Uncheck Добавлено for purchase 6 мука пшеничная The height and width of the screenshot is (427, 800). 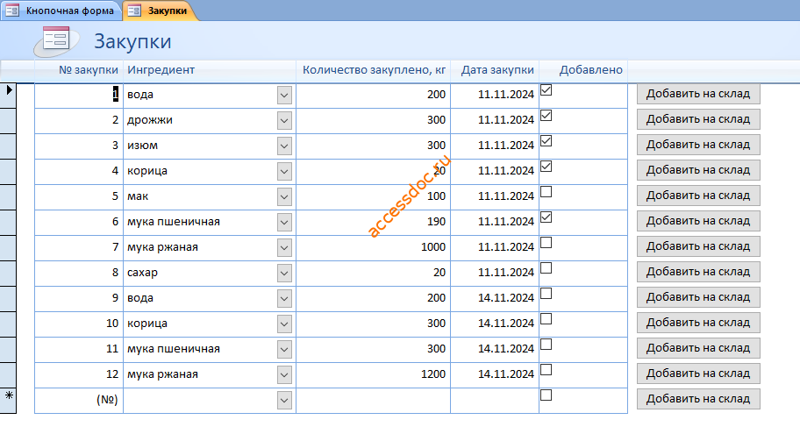[x=546, y=217]
